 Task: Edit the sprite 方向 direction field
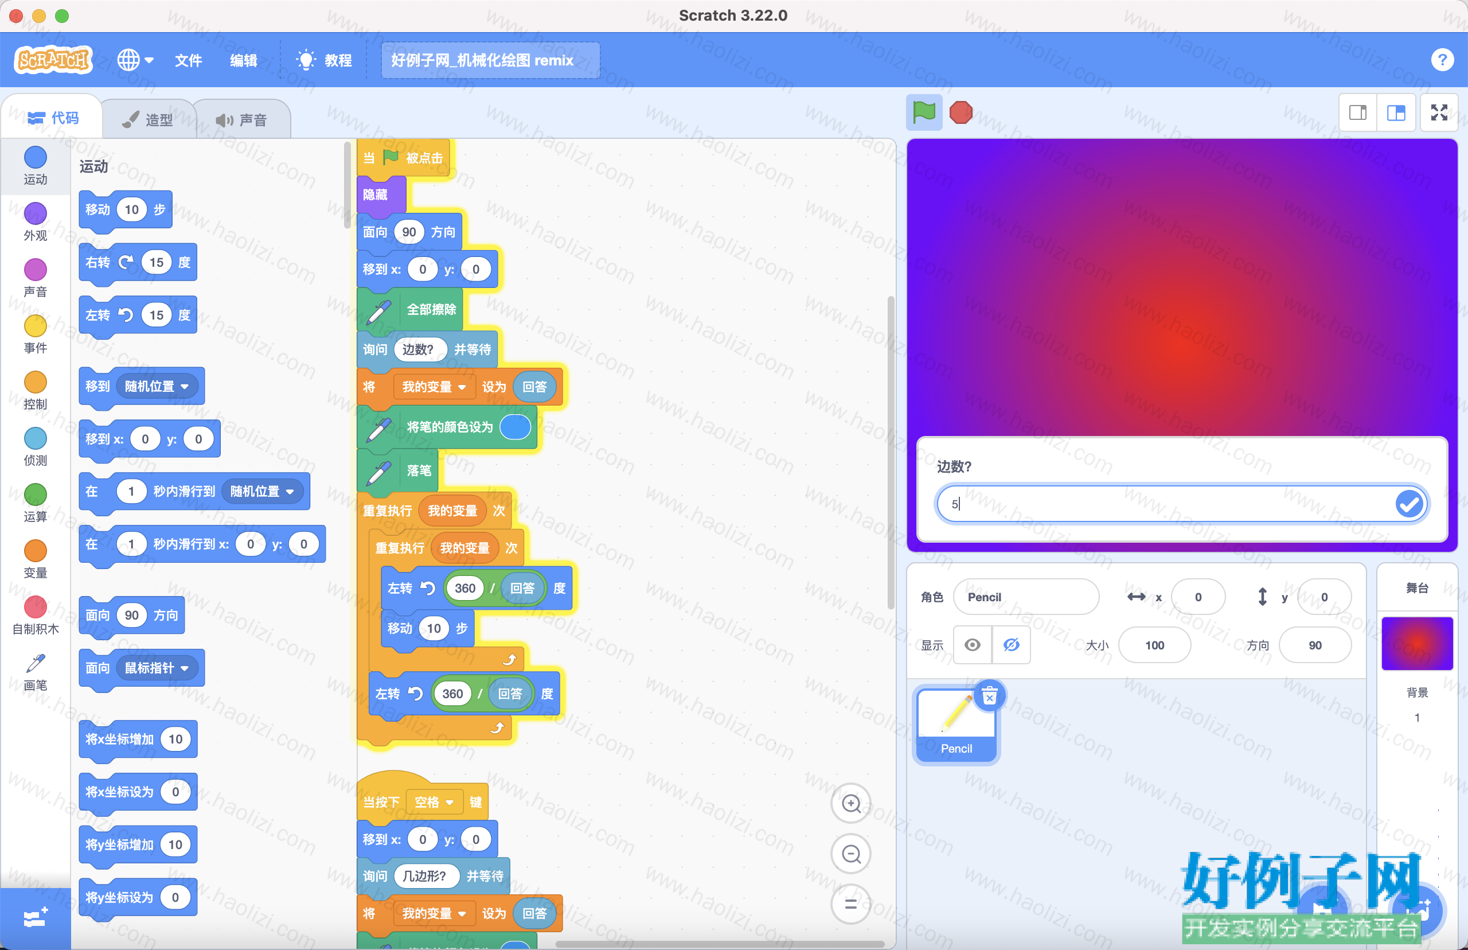pyautogui.click(x=1314, y=645)
